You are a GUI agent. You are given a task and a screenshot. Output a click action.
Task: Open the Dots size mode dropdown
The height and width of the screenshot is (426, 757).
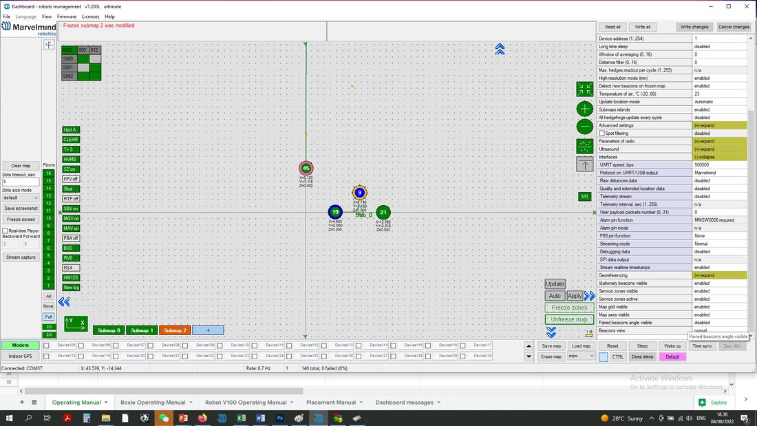pyautogui.click(x=21, y=198)
